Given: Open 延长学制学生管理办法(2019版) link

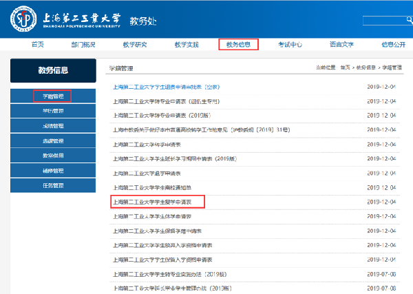Looking at the screenshot, I should click(x=172, y=288).
